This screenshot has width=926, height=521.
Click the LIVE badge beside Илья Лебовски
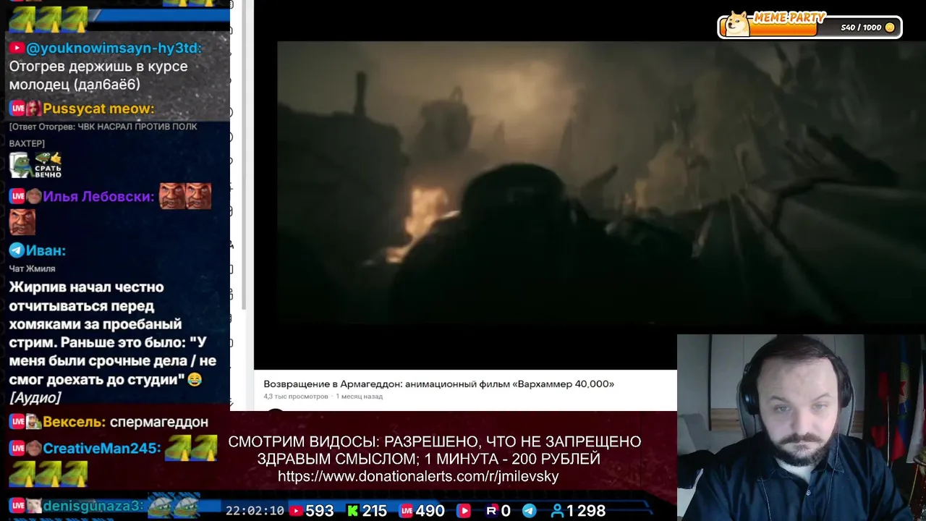(17, 196)
